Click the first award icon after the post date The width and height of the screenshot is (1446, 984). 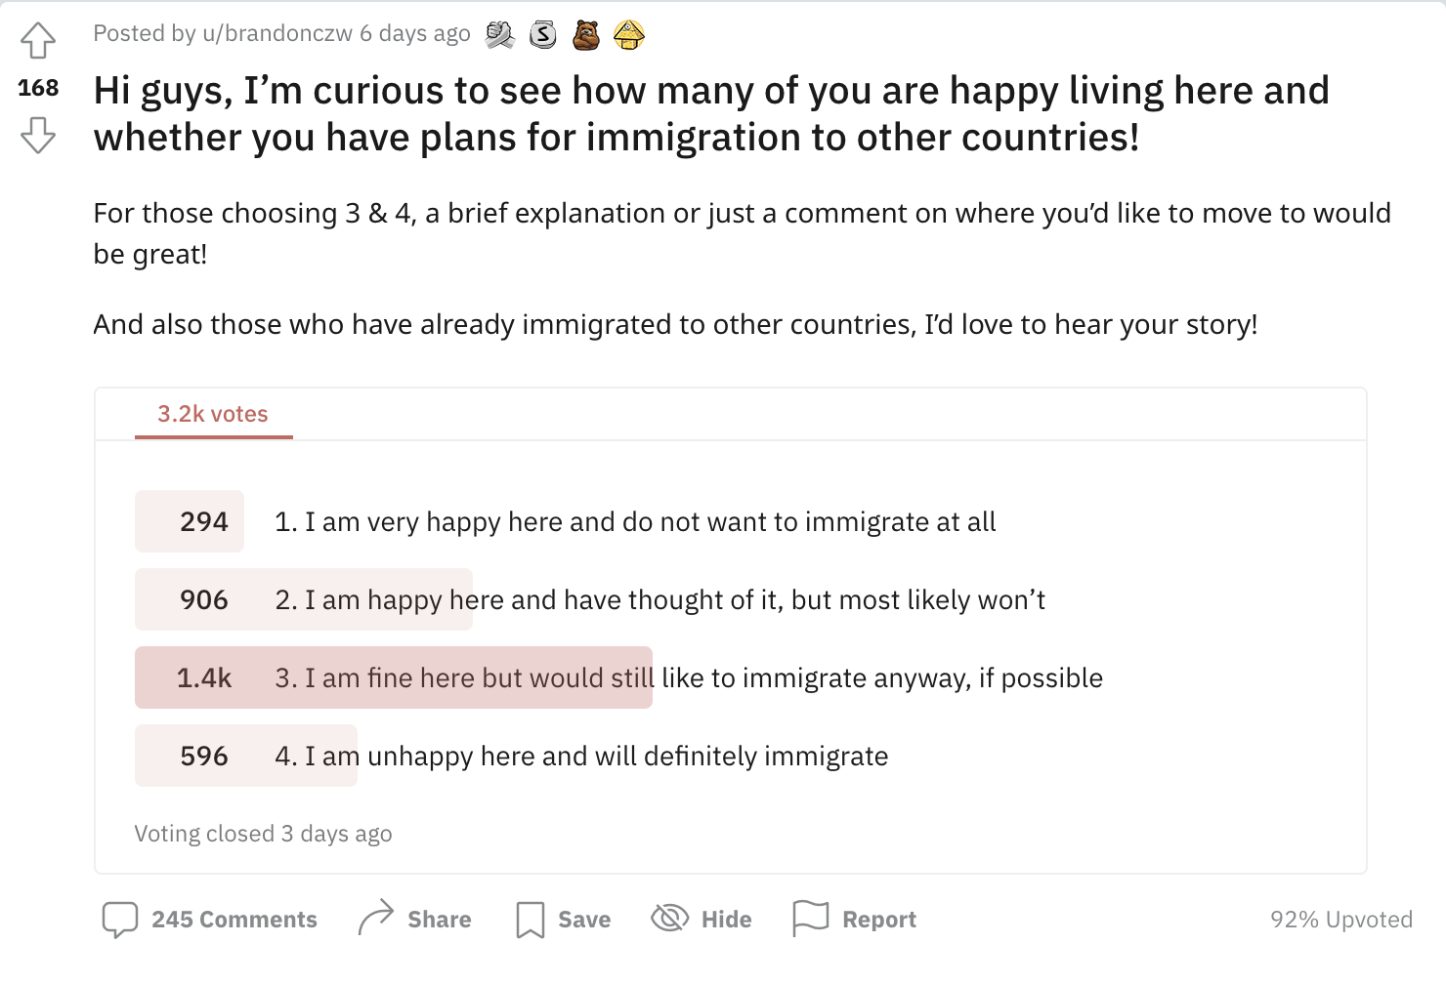coord(500,35)
